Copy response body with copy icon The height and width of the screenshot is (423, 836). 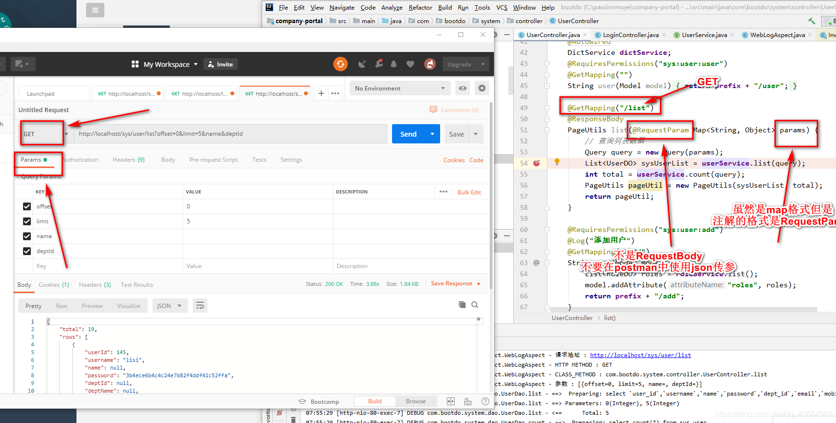coord(462,305)
